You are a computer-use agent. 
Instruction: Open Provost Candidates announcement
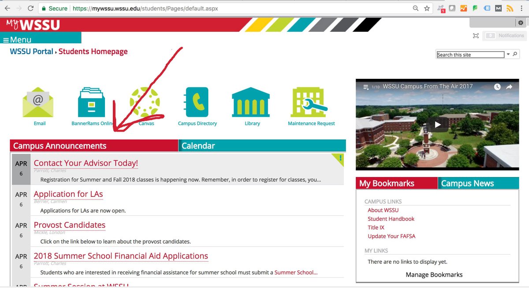[x=70, y=225]
